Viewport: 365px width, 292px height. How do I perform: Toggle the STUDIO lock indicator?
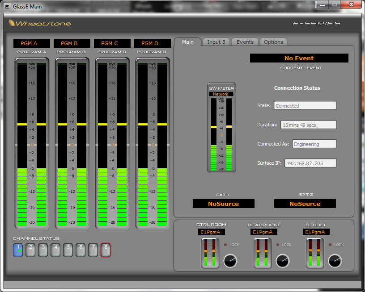330,245
